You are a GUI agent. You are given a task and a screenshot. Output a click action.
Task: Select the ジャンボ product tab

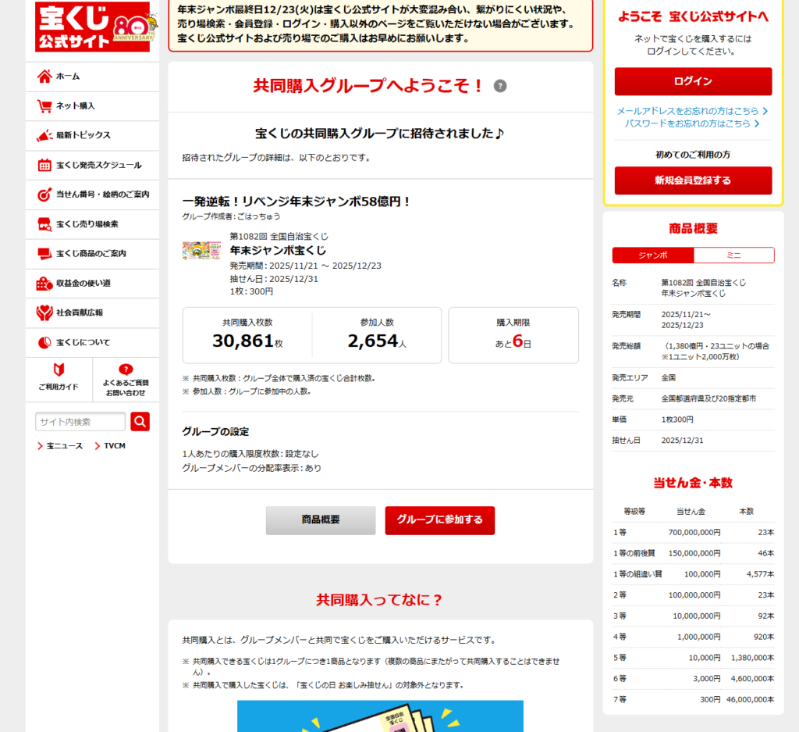pos(653,255)
